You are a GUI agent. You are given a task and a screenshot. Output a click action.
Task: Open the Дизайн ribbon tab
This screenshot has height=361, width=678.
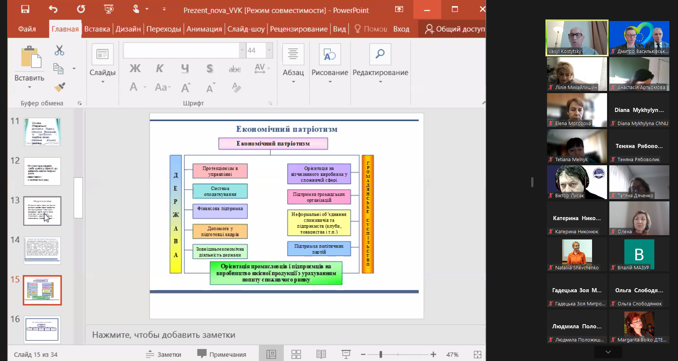(x=128, y=29)
